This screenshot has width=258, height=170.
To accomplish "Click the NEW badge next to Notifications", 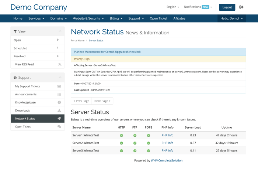I will coord(205,7).
